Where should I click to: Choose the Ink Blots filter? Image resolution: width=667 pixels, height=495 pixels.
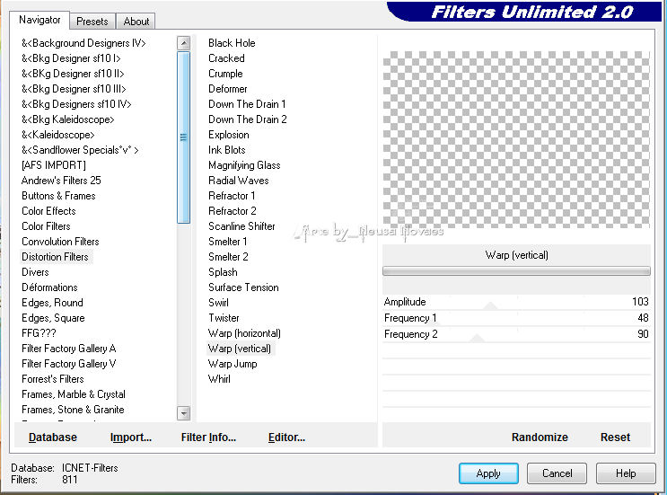pos(227,150)
